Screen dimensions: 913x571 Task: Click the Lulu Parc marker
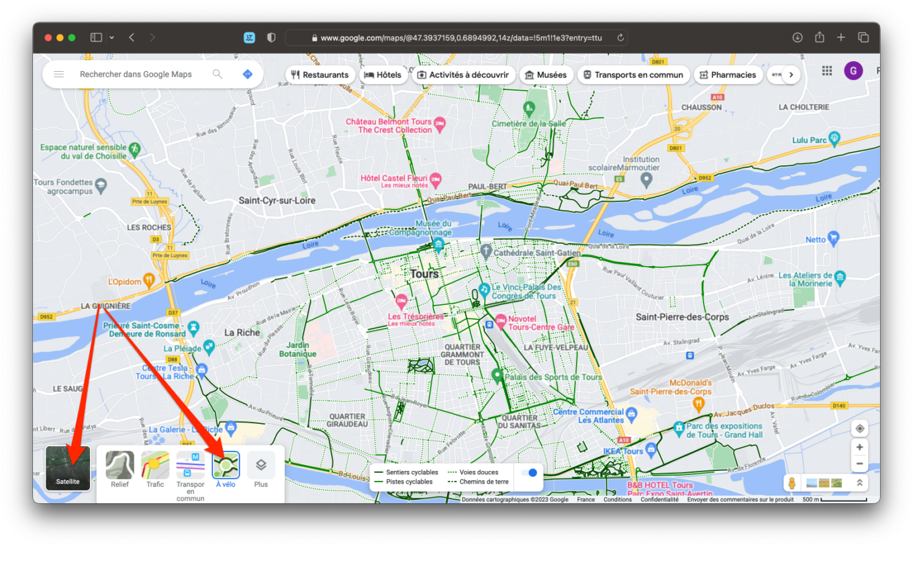[x=834, y=139]
